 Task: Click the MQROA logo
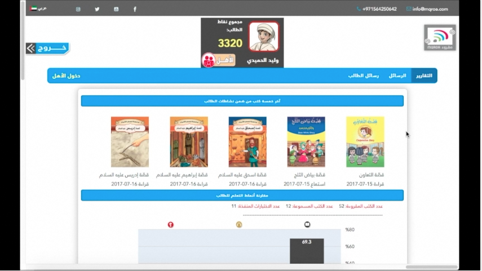[x=440, y=38]
